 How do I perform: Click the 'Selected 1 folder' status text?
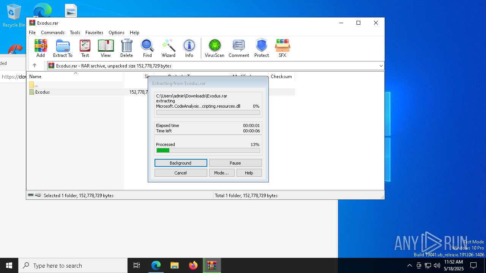point(79,196)
